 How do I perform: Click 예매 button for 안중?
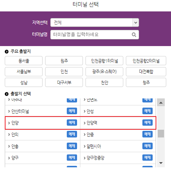(148, 134)
